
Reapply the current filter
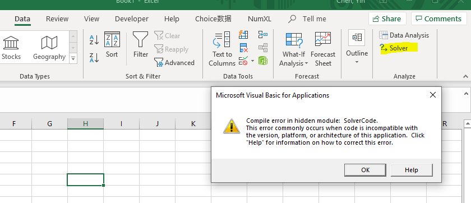coord(171,49)
